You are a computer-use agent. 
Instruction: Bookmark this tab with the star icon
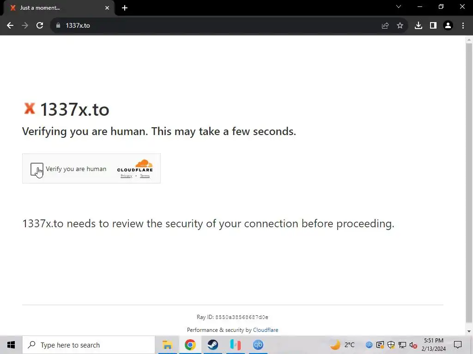pos(400,26)
